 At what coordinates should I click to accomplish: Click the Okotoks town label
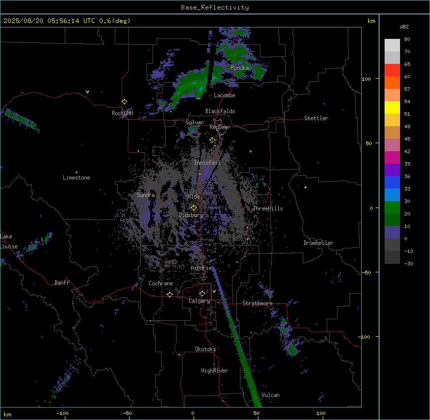click(206, 349)
